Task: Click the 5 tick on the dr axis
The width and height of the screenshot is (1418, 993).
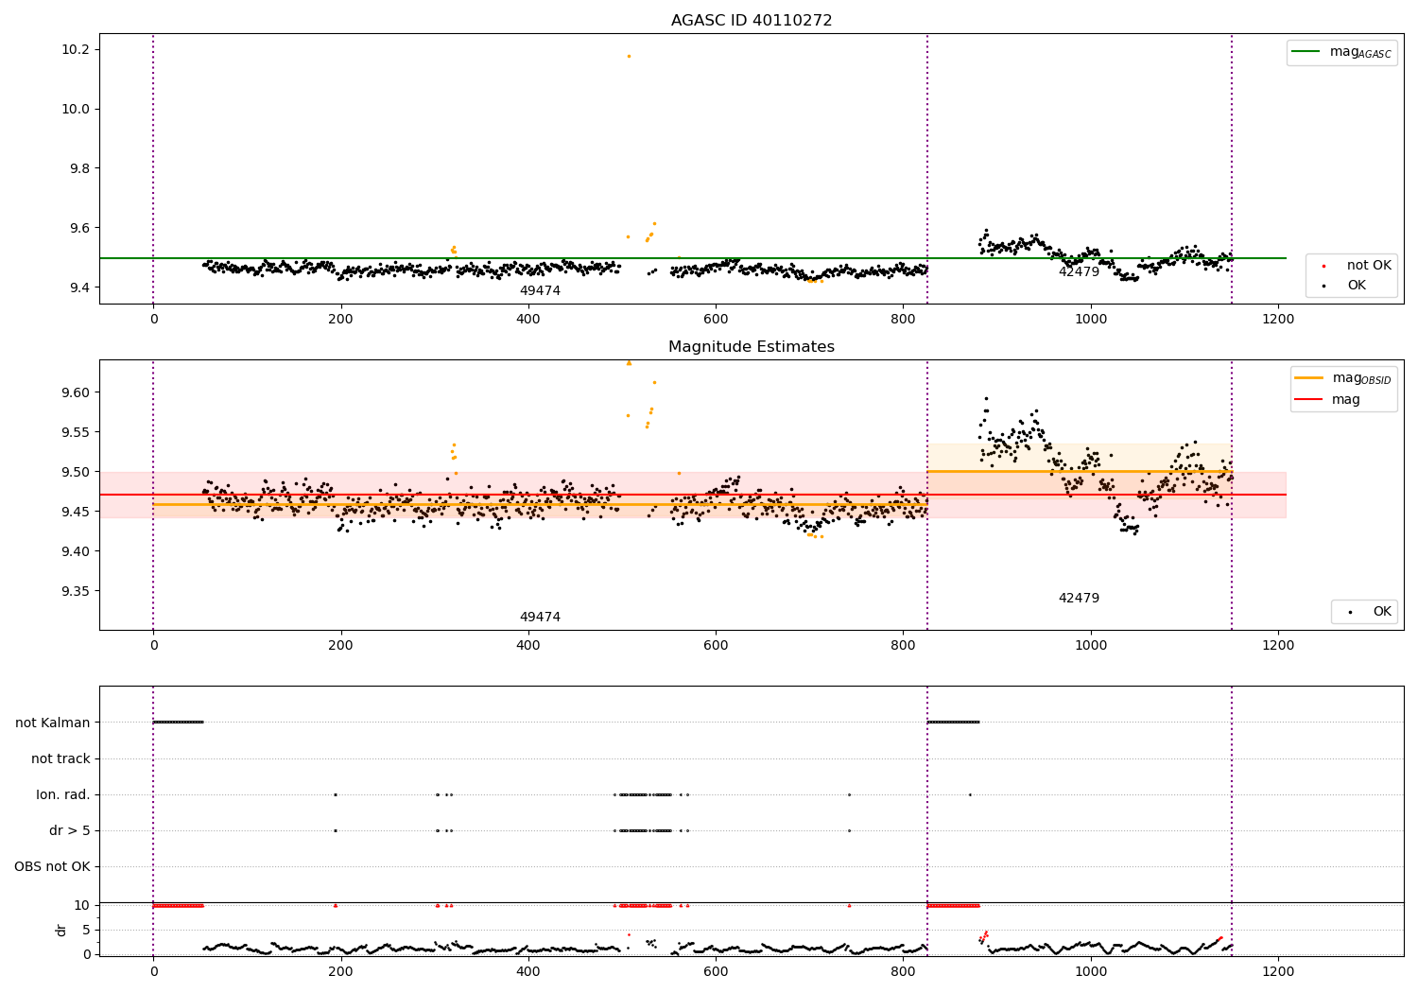Action: [x=86, y=931]
